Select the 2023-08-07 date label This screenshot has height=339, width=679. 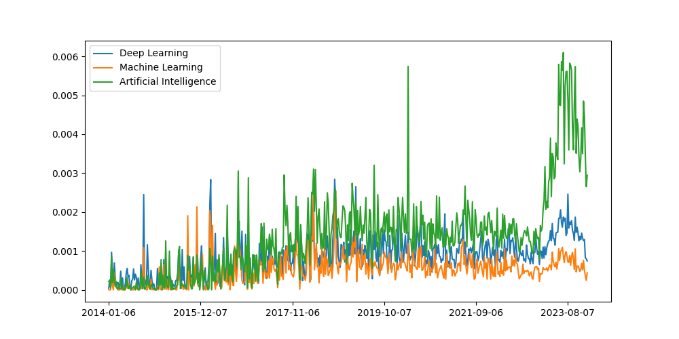[x=568, y=313]
